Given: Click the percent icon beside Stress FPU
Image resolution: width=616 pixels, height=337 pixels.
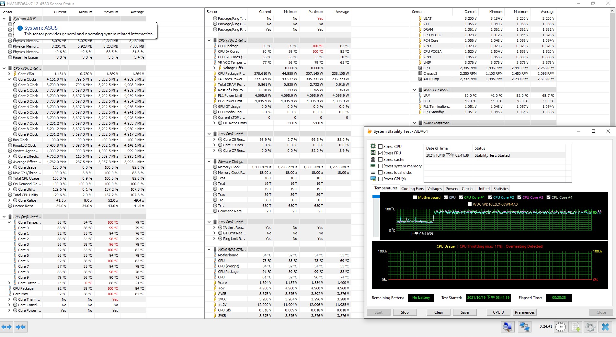Looking at the screenshot, I should click(x=373, y=153).
